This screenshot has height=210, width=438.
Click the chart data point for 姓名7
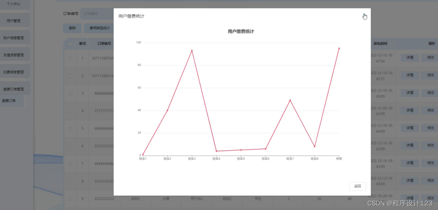(x=290, y=100)
